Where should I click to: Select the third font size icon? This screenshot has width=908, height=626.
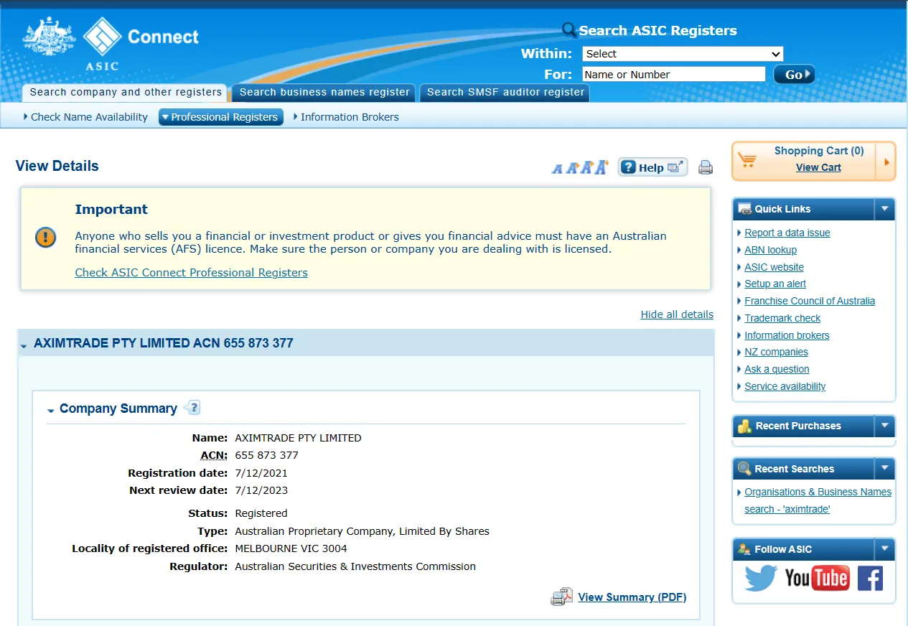(x=587, y=167)
